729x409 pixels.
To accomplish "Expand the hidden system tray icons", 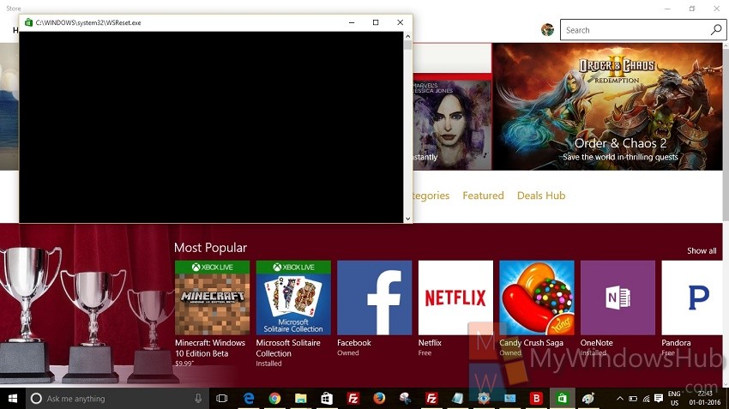I will pos(620,399).
